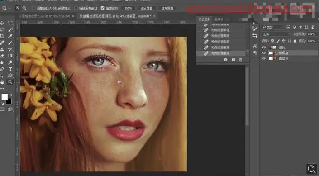This screenshot has width=319, height=176.
Task: Hide the 图层 0 layer
Action: [264, 59]
